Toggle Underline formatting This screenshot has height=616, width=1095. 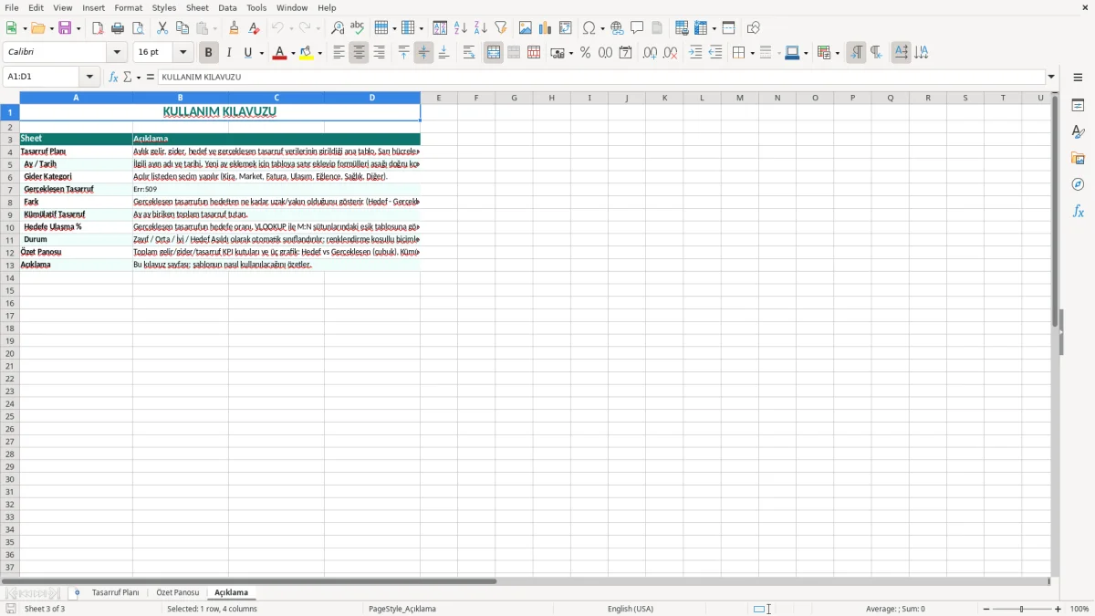(247, 53)
